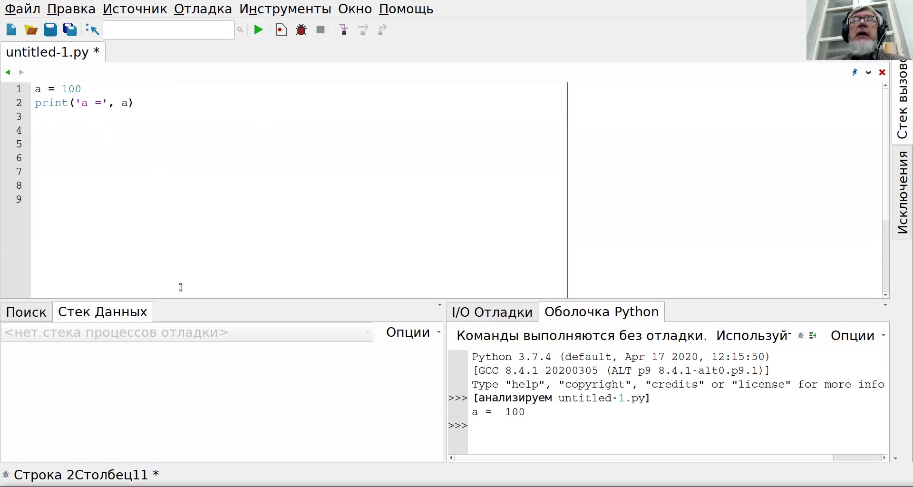913x487 pixels.
Task: Click the status bar bug icon
Action: point(6,475)
